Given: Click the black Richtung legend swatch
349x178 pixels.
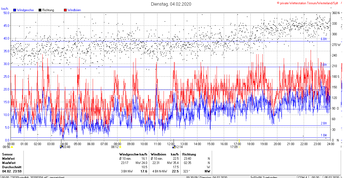Looking at the screenshot, I should [x=40, y=10].
